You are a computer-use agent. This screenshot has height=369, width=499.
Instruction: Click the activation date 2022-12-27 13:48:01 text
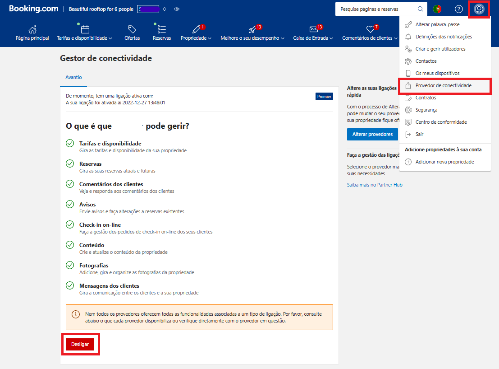pyautogui.click(x=143, y=103)
